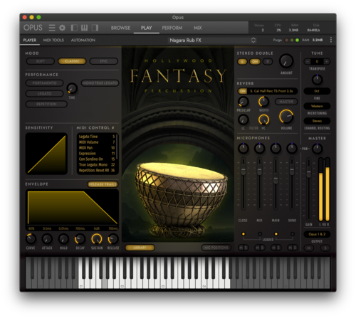Viewport: 356px width, 318px height.
Task: Mute the master output with M button
Action: (x=309, y=248)
